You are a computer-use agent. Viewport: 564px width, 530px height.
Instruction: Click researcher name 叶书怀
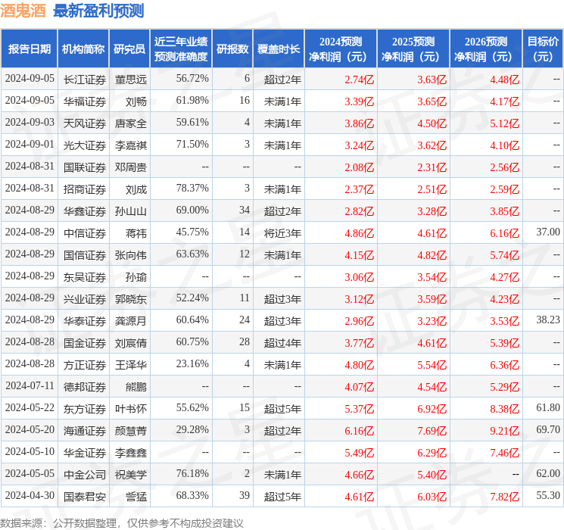coord(131,409)
